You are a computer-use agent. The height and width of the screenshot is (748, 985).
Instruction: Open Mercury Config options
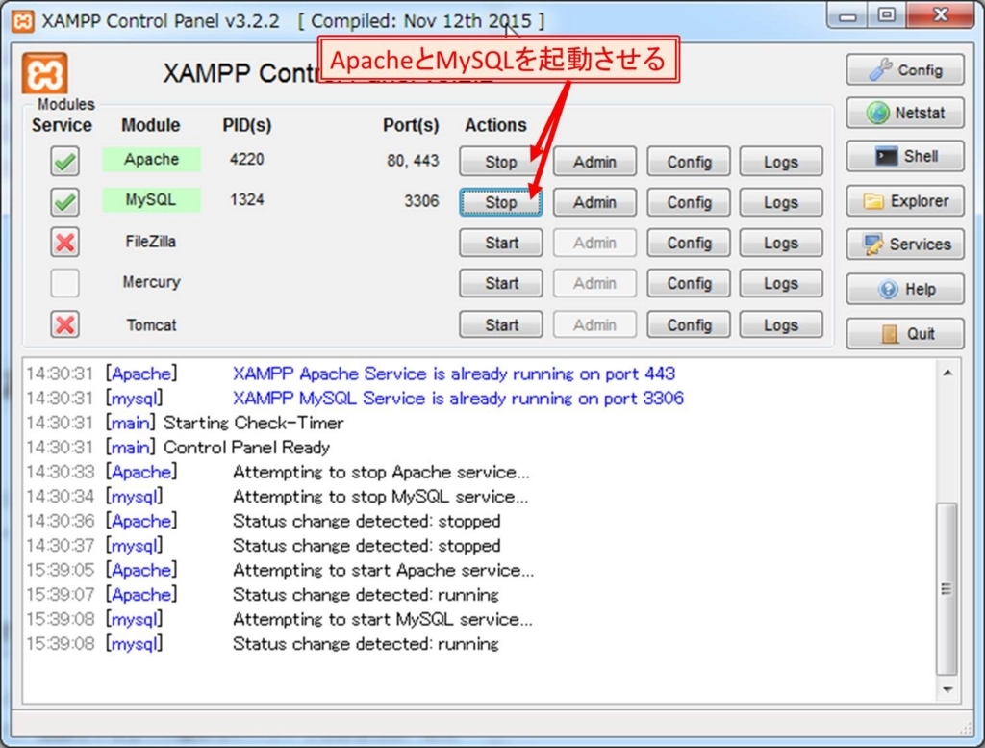[x=689, y=283]
